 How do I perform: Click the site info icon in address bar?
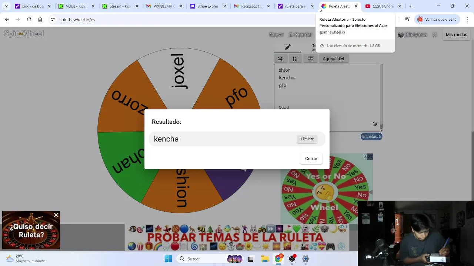point(53,19)
